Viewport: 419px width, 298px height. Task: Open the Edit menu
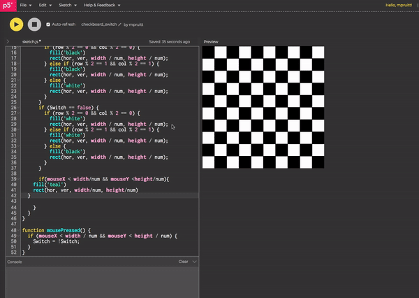click(45, 5)
